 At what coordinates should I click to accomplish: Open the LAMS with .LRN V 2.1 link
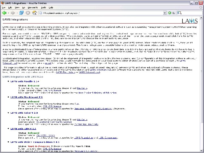[x=23, y=129]
